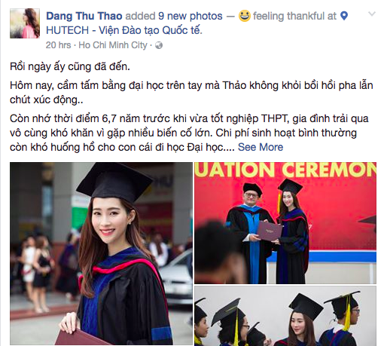Click the 20 hrs timestamp
The width and height of the screenshot is (384, 346).
pyautogui.click(x=58, y=45)
